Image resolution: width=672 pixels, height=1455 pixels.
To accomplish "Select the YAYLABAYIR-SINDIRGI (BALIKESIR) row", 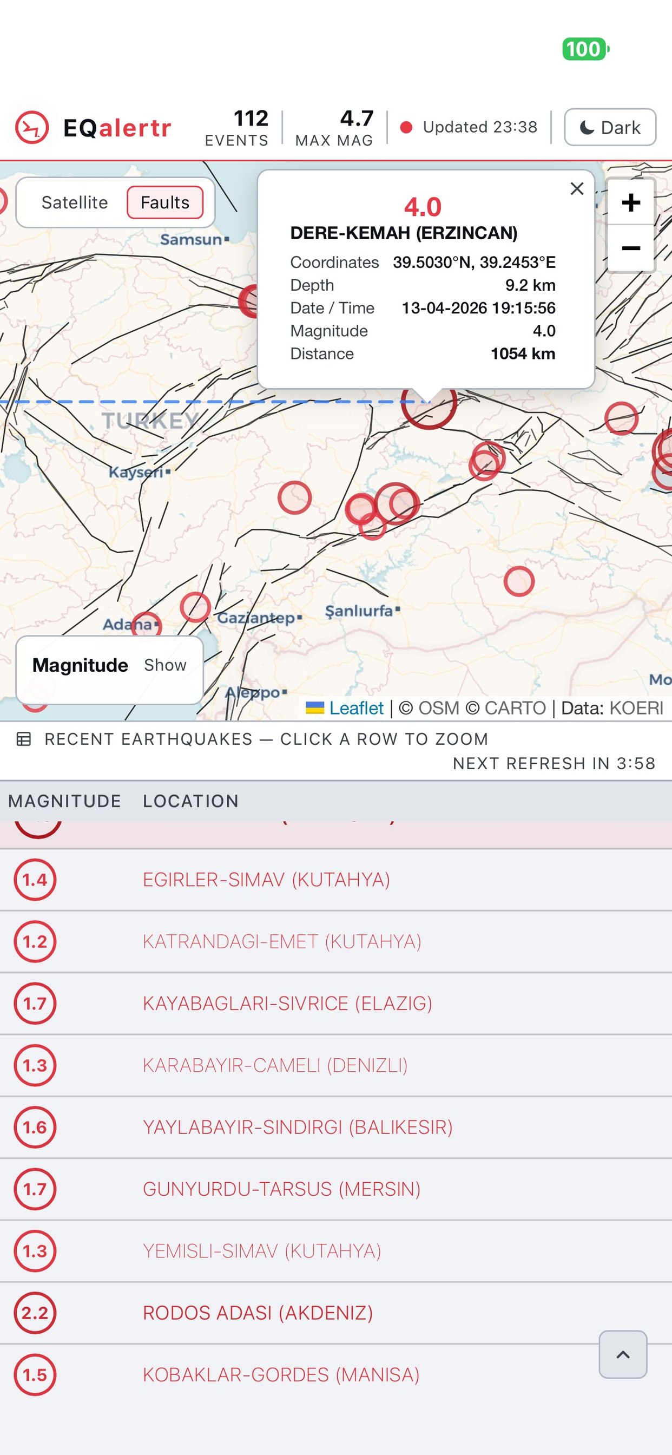I will [x=336, y=1127].
